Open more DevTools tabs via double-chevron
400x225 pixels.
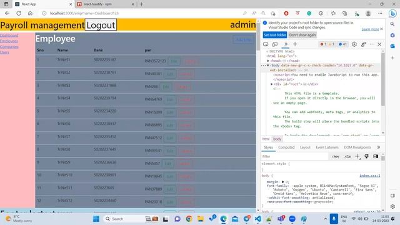click(x=286, y=44)
